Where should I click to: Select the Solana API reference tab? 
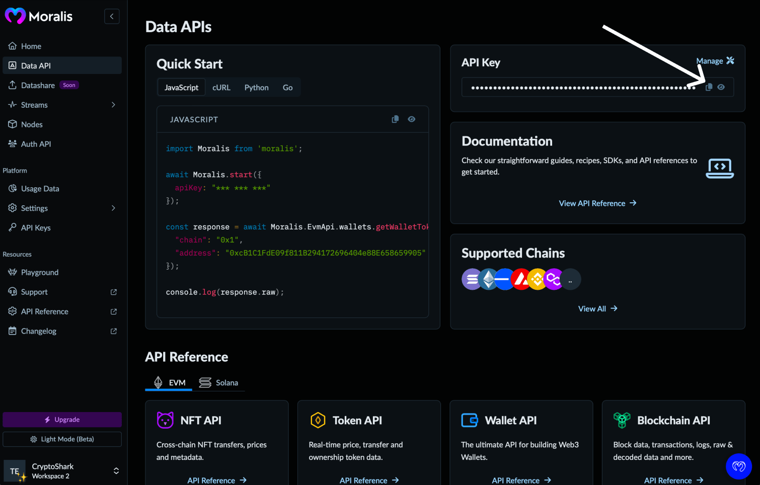[x=219, y=382]
